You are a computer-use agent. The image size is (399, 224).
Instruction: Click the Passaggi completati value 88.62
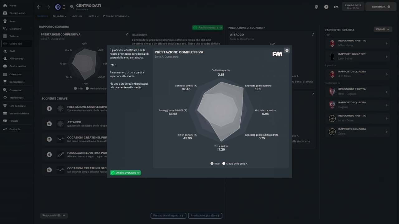tap(173, 114)
